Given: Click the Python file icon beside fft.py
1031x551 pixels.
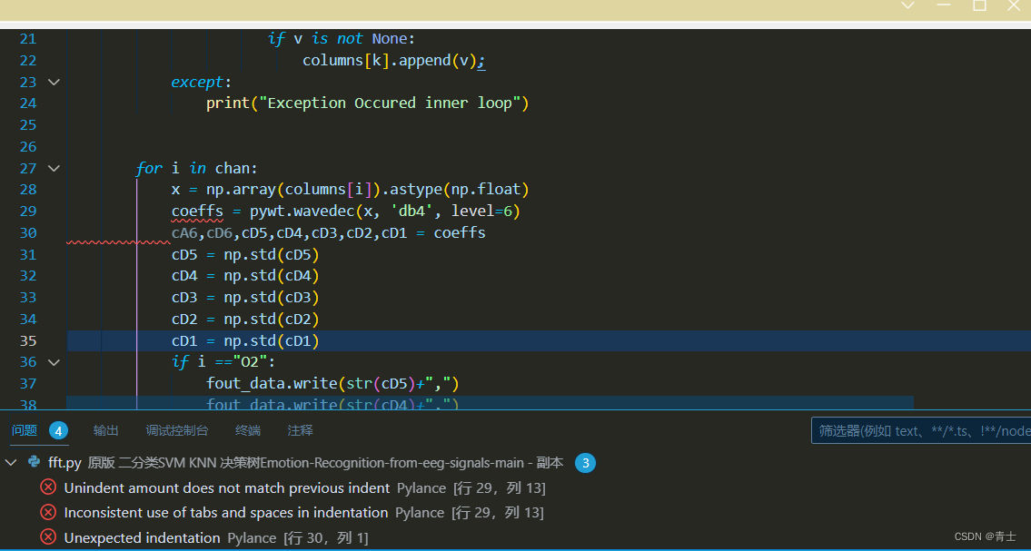Looking at the screenshot, I should coord(33,462).
